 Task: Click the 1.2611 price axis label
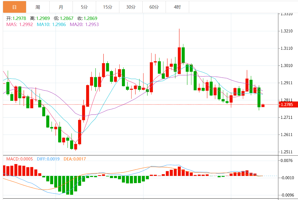287,135
